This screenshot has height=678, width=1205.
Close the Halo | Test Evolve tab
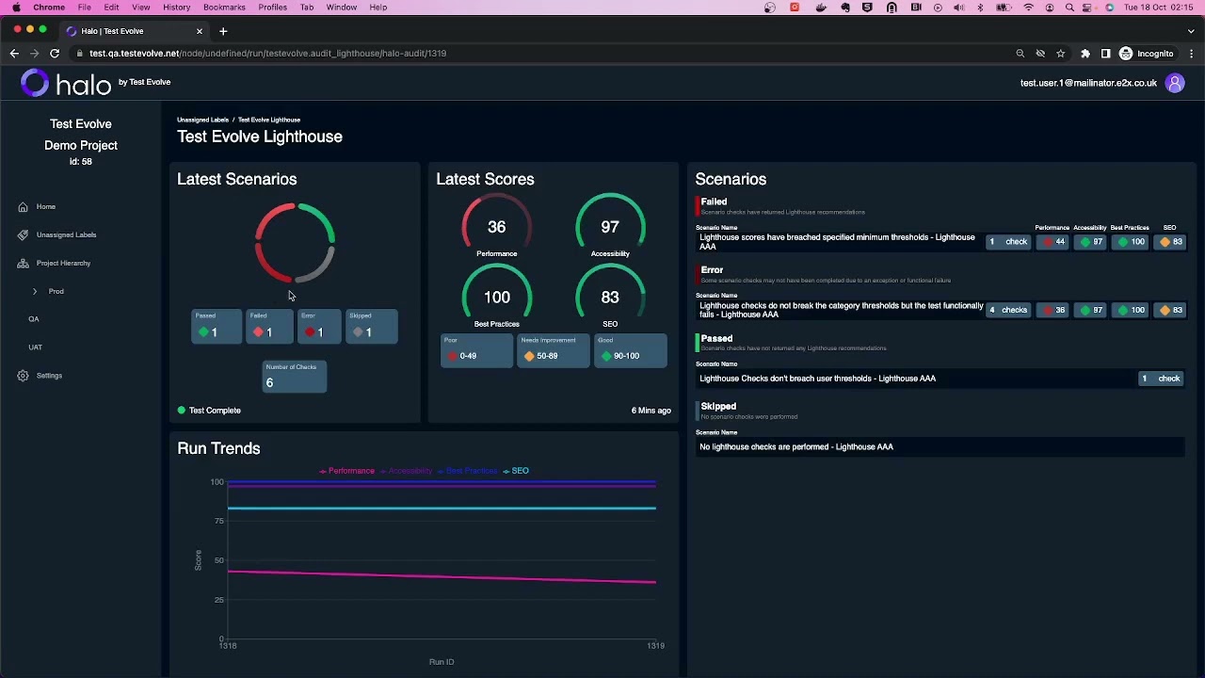pyautogui.click(x=200, y=31)
